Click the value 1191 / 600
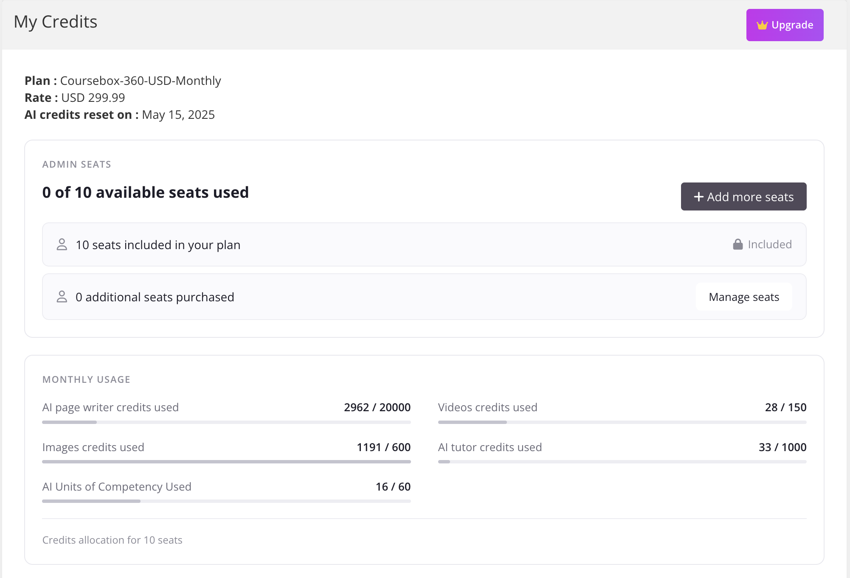Viewport: 850px width, 578px height. tap(384, 447)
